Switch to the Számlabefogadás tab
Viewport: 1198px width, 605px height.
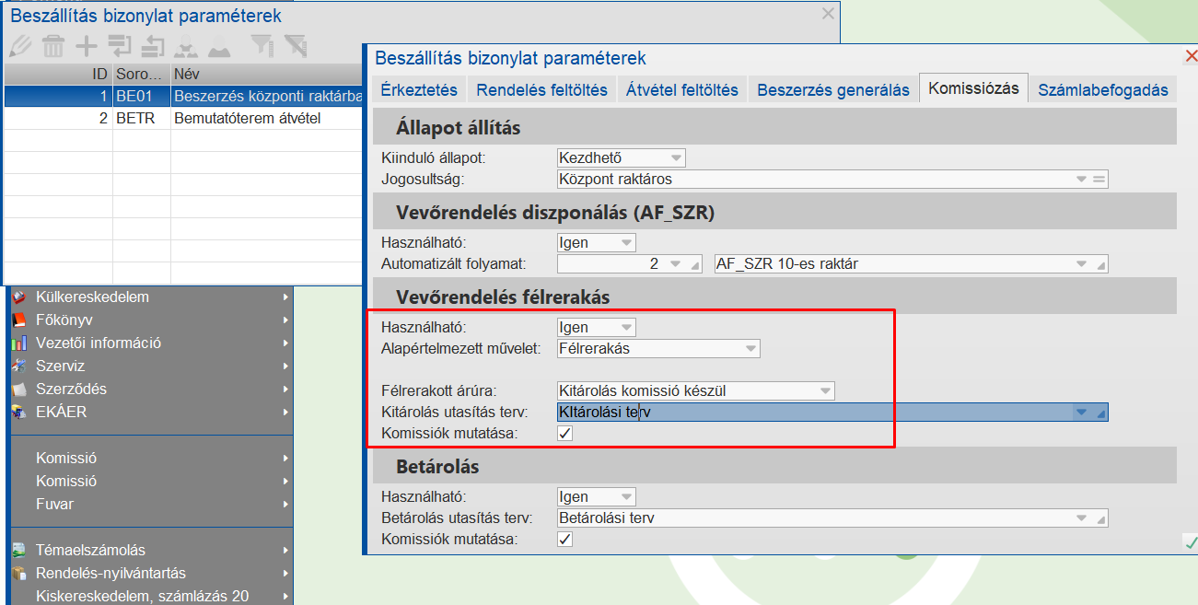tap(1103, 89)
